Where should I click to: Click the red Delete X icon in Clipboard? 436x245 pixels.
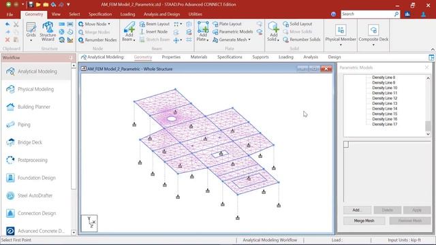(7, 39)
